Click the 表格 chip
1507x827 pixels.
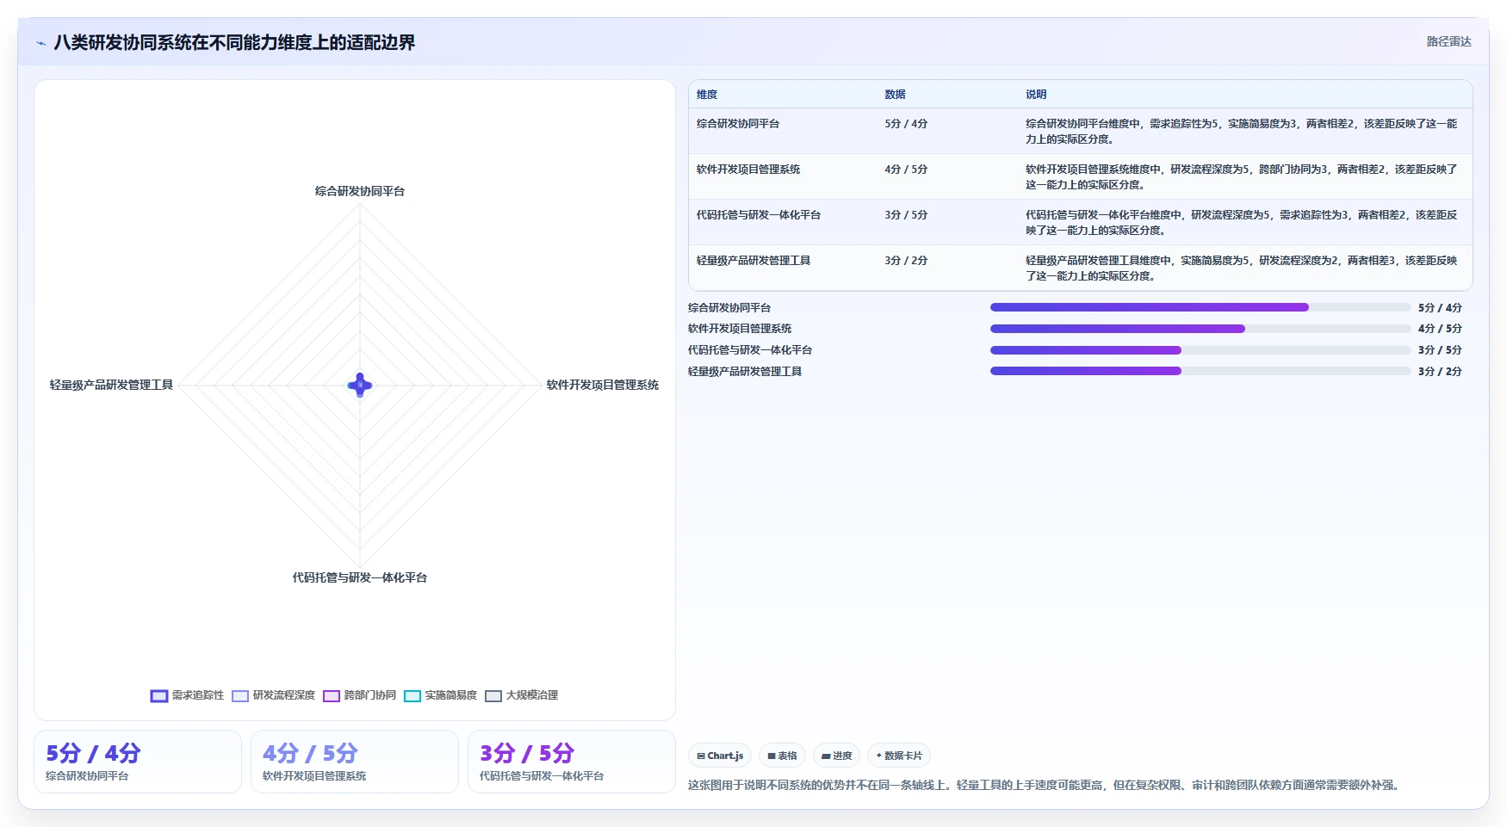(782, 756)
